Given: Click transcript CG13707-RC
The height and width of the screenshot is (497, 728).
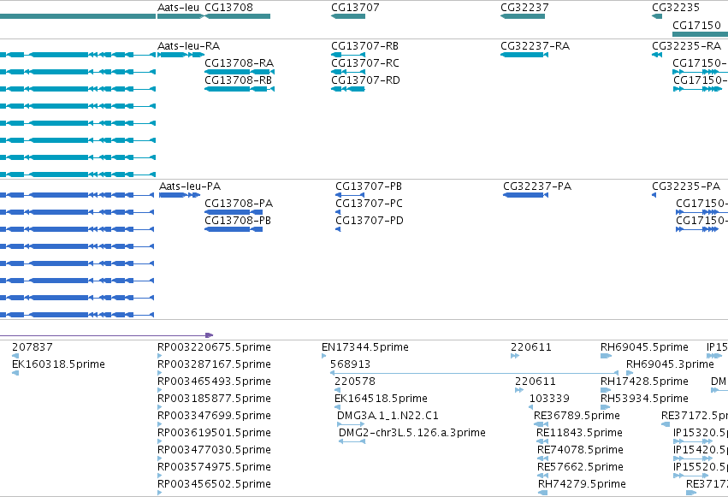Looking at the screenshot, I should (348, 72).
